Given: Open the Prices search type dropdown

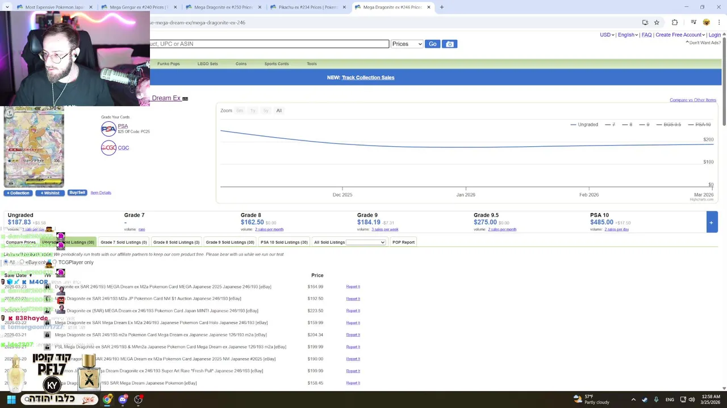Looking at the screenshot, I should 407,44.
